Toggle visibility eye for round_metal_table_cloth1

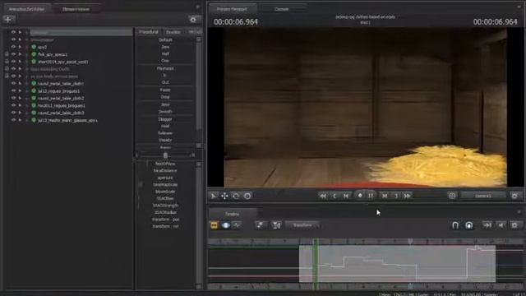[13, 83]
